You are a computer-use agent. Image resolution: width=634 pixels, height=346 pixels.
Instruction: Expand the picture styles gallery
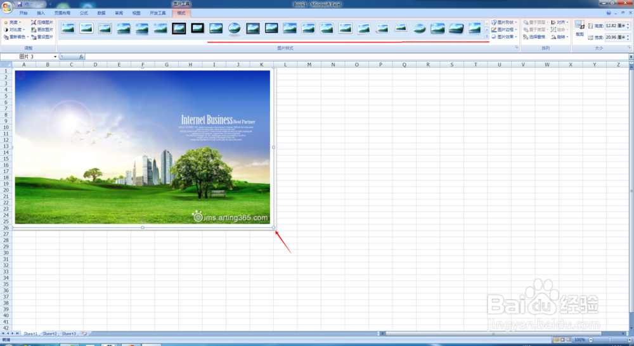click(x=487, y=37)
